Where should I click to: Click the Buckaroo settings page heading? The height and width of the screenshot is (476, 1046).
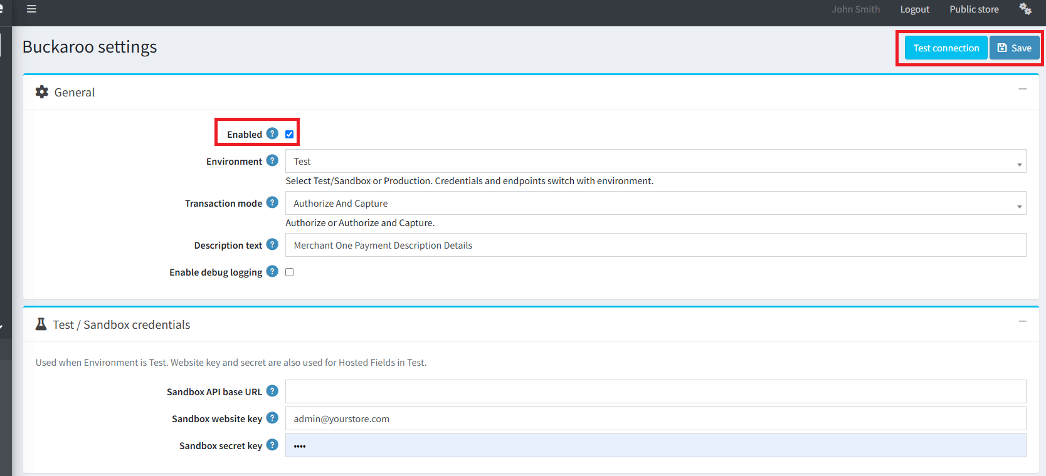pyautogui.click(x=90, y=47)
